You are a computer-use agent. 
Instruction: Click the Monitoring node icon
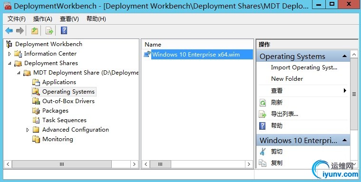click(36, 139)
